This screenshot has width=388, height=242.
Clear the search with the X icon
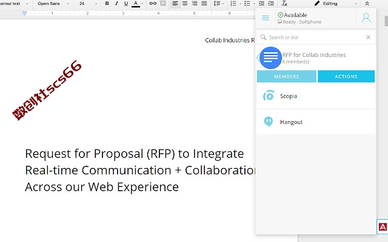tap(368, 38)
